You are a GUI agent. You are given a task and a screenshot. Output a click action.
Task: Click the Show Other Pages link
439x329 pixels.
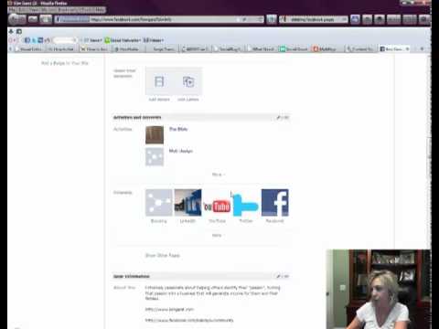tap(163, 255)
